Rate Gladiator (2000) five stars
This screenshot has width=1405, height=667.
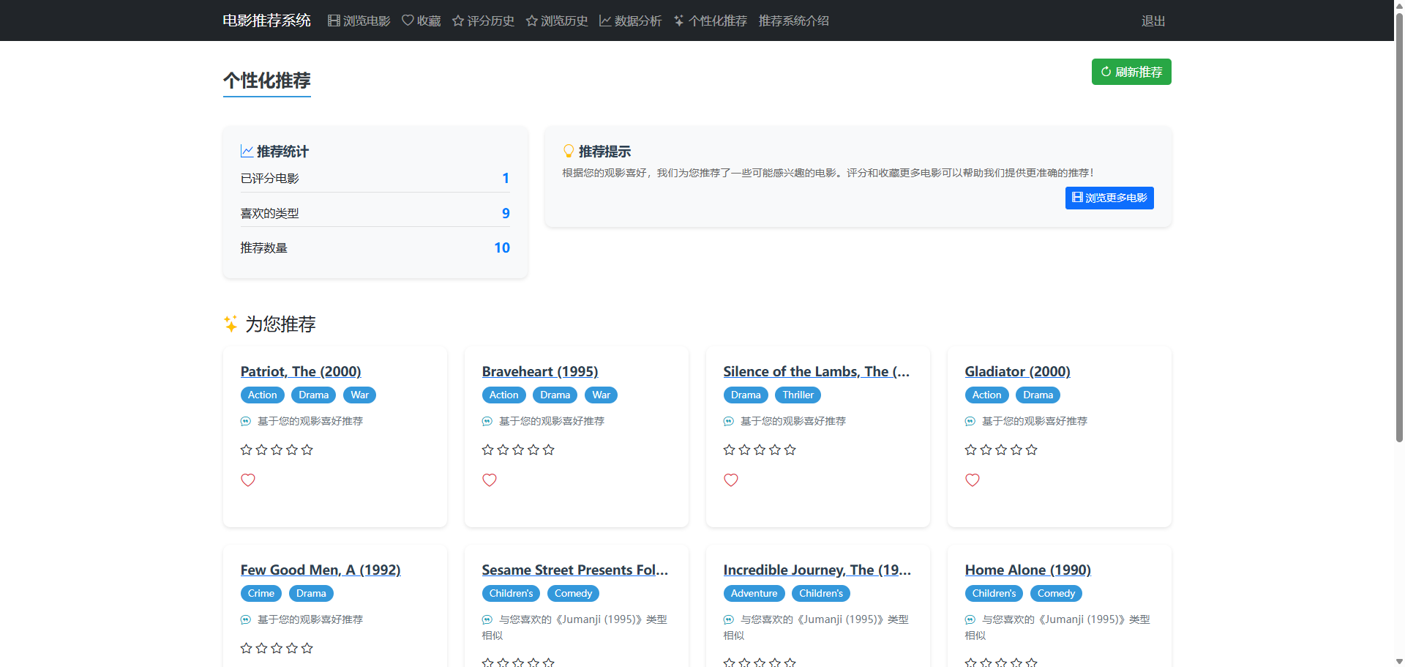[x=1032, y=450]
